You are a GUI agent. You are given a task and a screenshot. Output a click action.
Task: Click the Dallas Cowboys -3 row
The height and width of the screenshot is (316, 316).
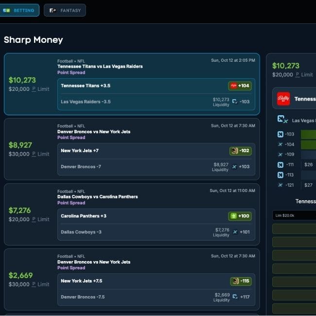[156, 232]
